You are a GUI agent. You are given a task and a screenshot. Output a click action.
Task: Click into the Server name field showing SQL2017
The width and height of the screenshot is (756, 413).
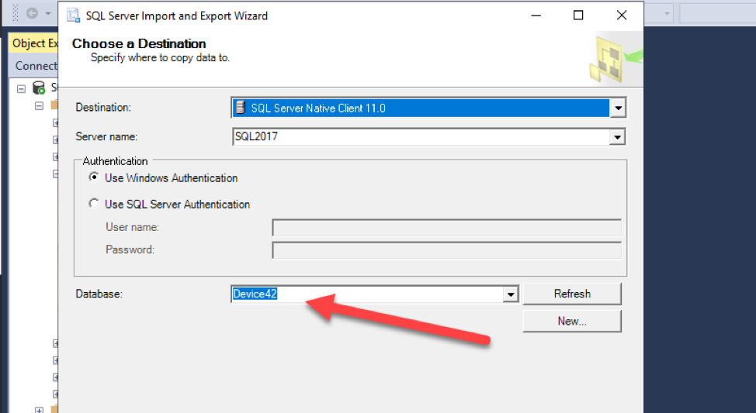(x=419, y=137)
